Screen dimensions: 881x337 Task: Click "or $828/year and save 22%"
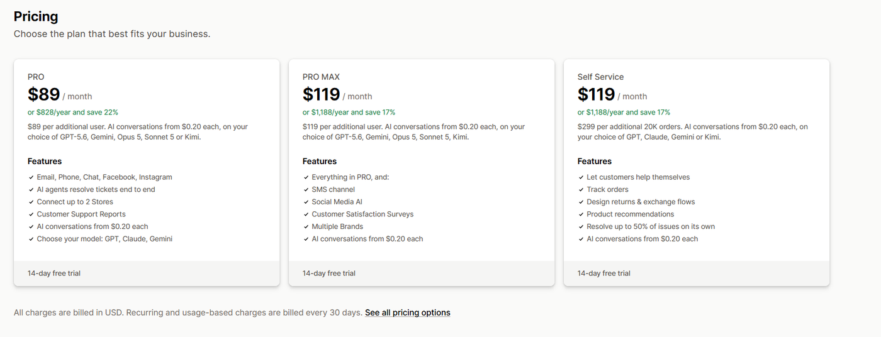point(73,113)
